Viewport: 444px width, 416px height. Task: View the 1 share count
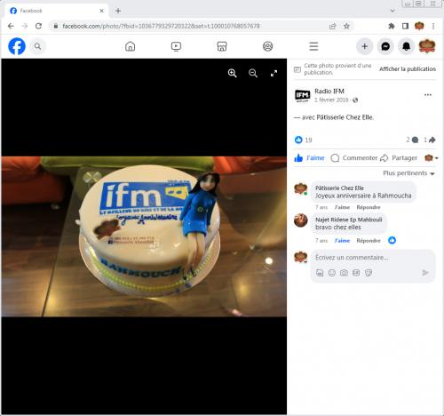[x=429, y=140]
